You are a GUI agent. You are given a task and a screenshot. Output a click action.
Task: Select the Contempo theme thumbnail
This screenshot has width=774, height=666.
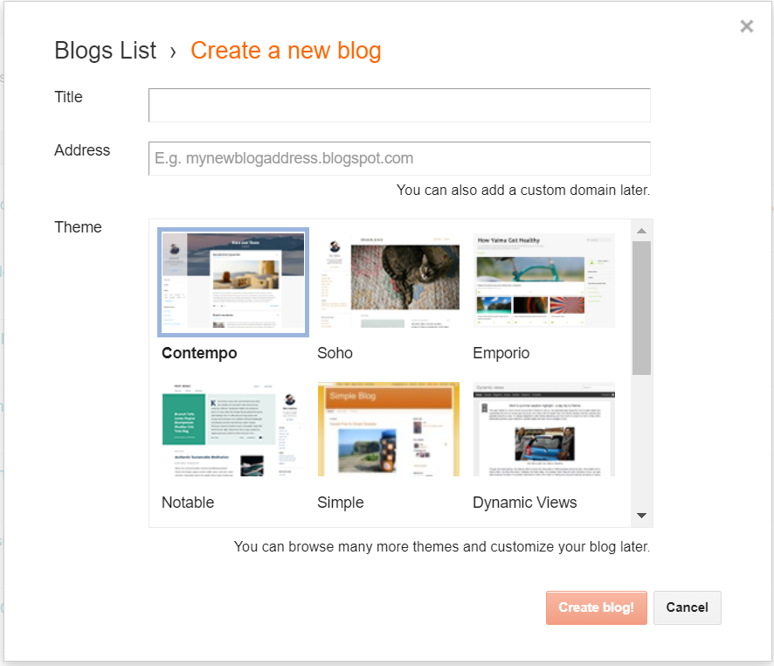point(232,281)
